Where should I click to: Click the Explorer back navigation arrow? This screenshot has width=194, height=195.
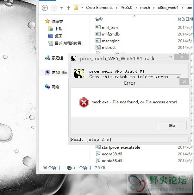[x=45, y=8]
